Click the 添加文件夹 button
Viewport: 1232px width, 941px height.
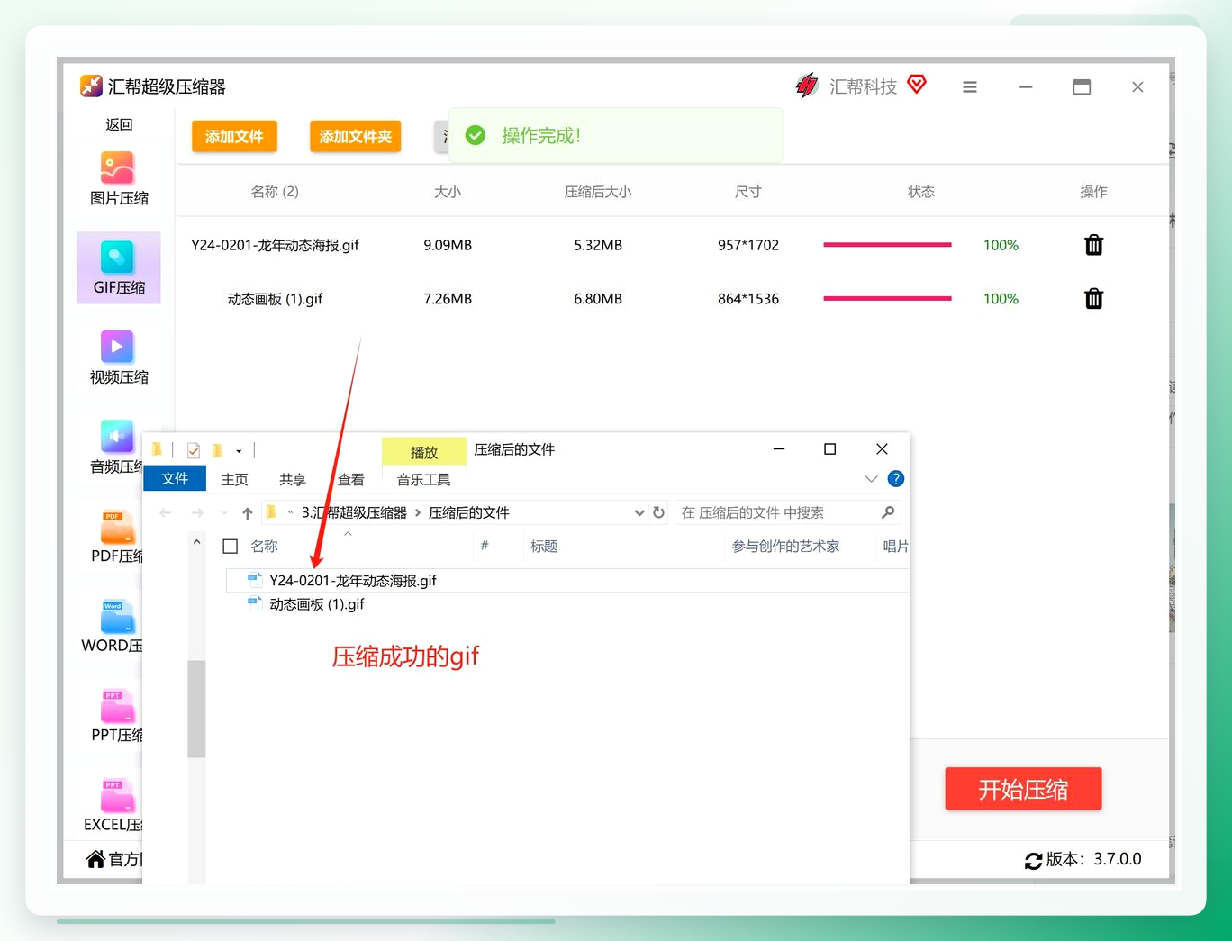356,136
